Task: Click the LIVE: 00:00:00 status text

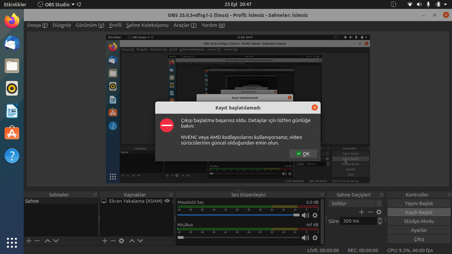Action: (x=323, y=250)
